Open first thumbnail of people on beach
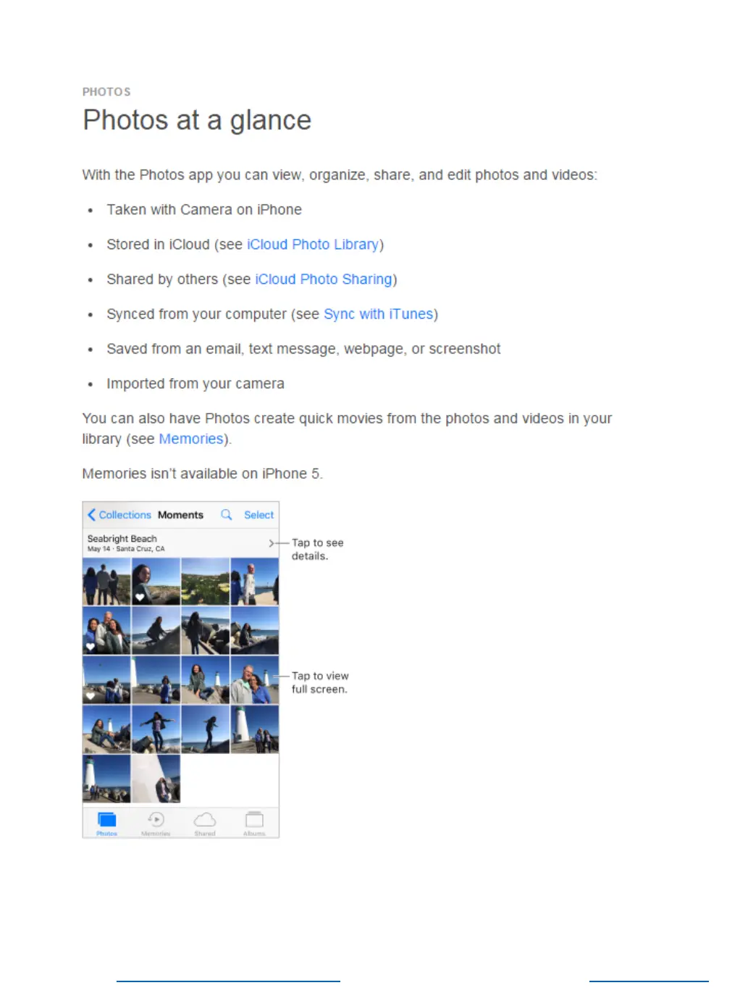740x1001 pixels. coord(106,582)
